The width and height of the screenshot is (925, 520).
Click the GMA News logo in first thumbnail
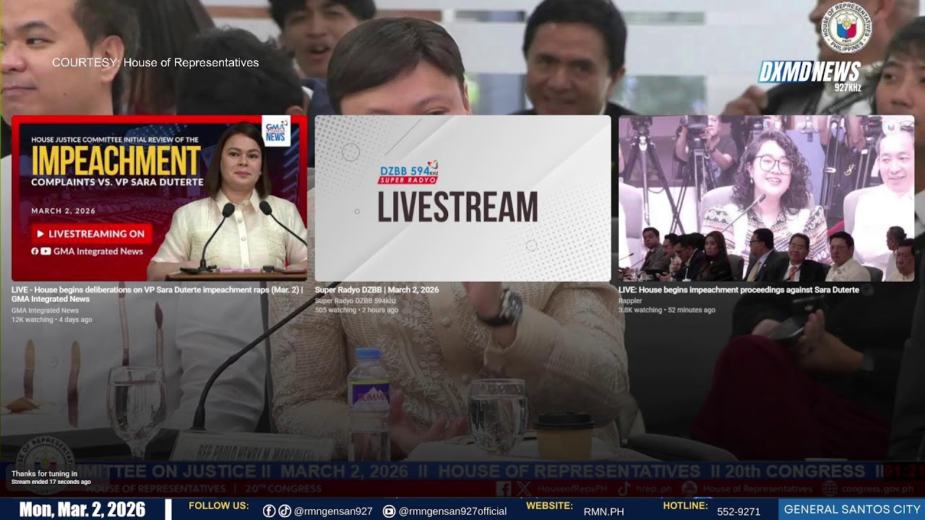coord(276,131)
